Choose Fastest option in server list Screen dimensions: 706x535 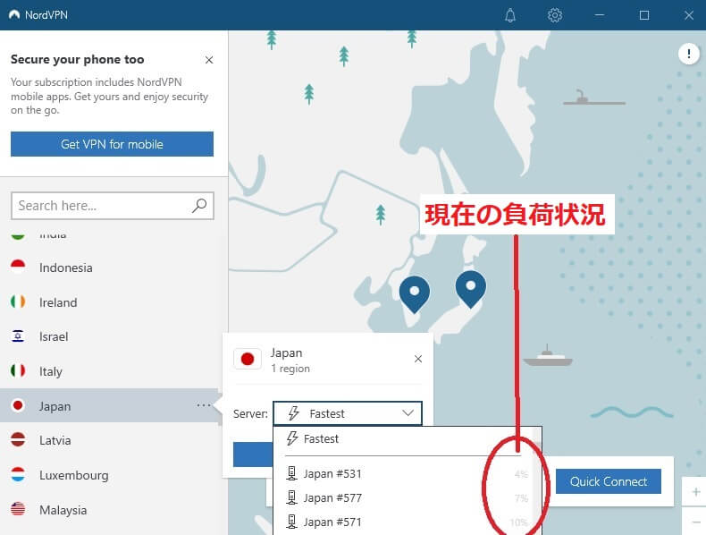pyautogui.click(x=403, y=438)
